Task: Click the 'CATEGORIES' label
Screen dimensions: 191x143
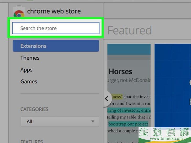Action: pyautogui.click(x=34, y=109)
